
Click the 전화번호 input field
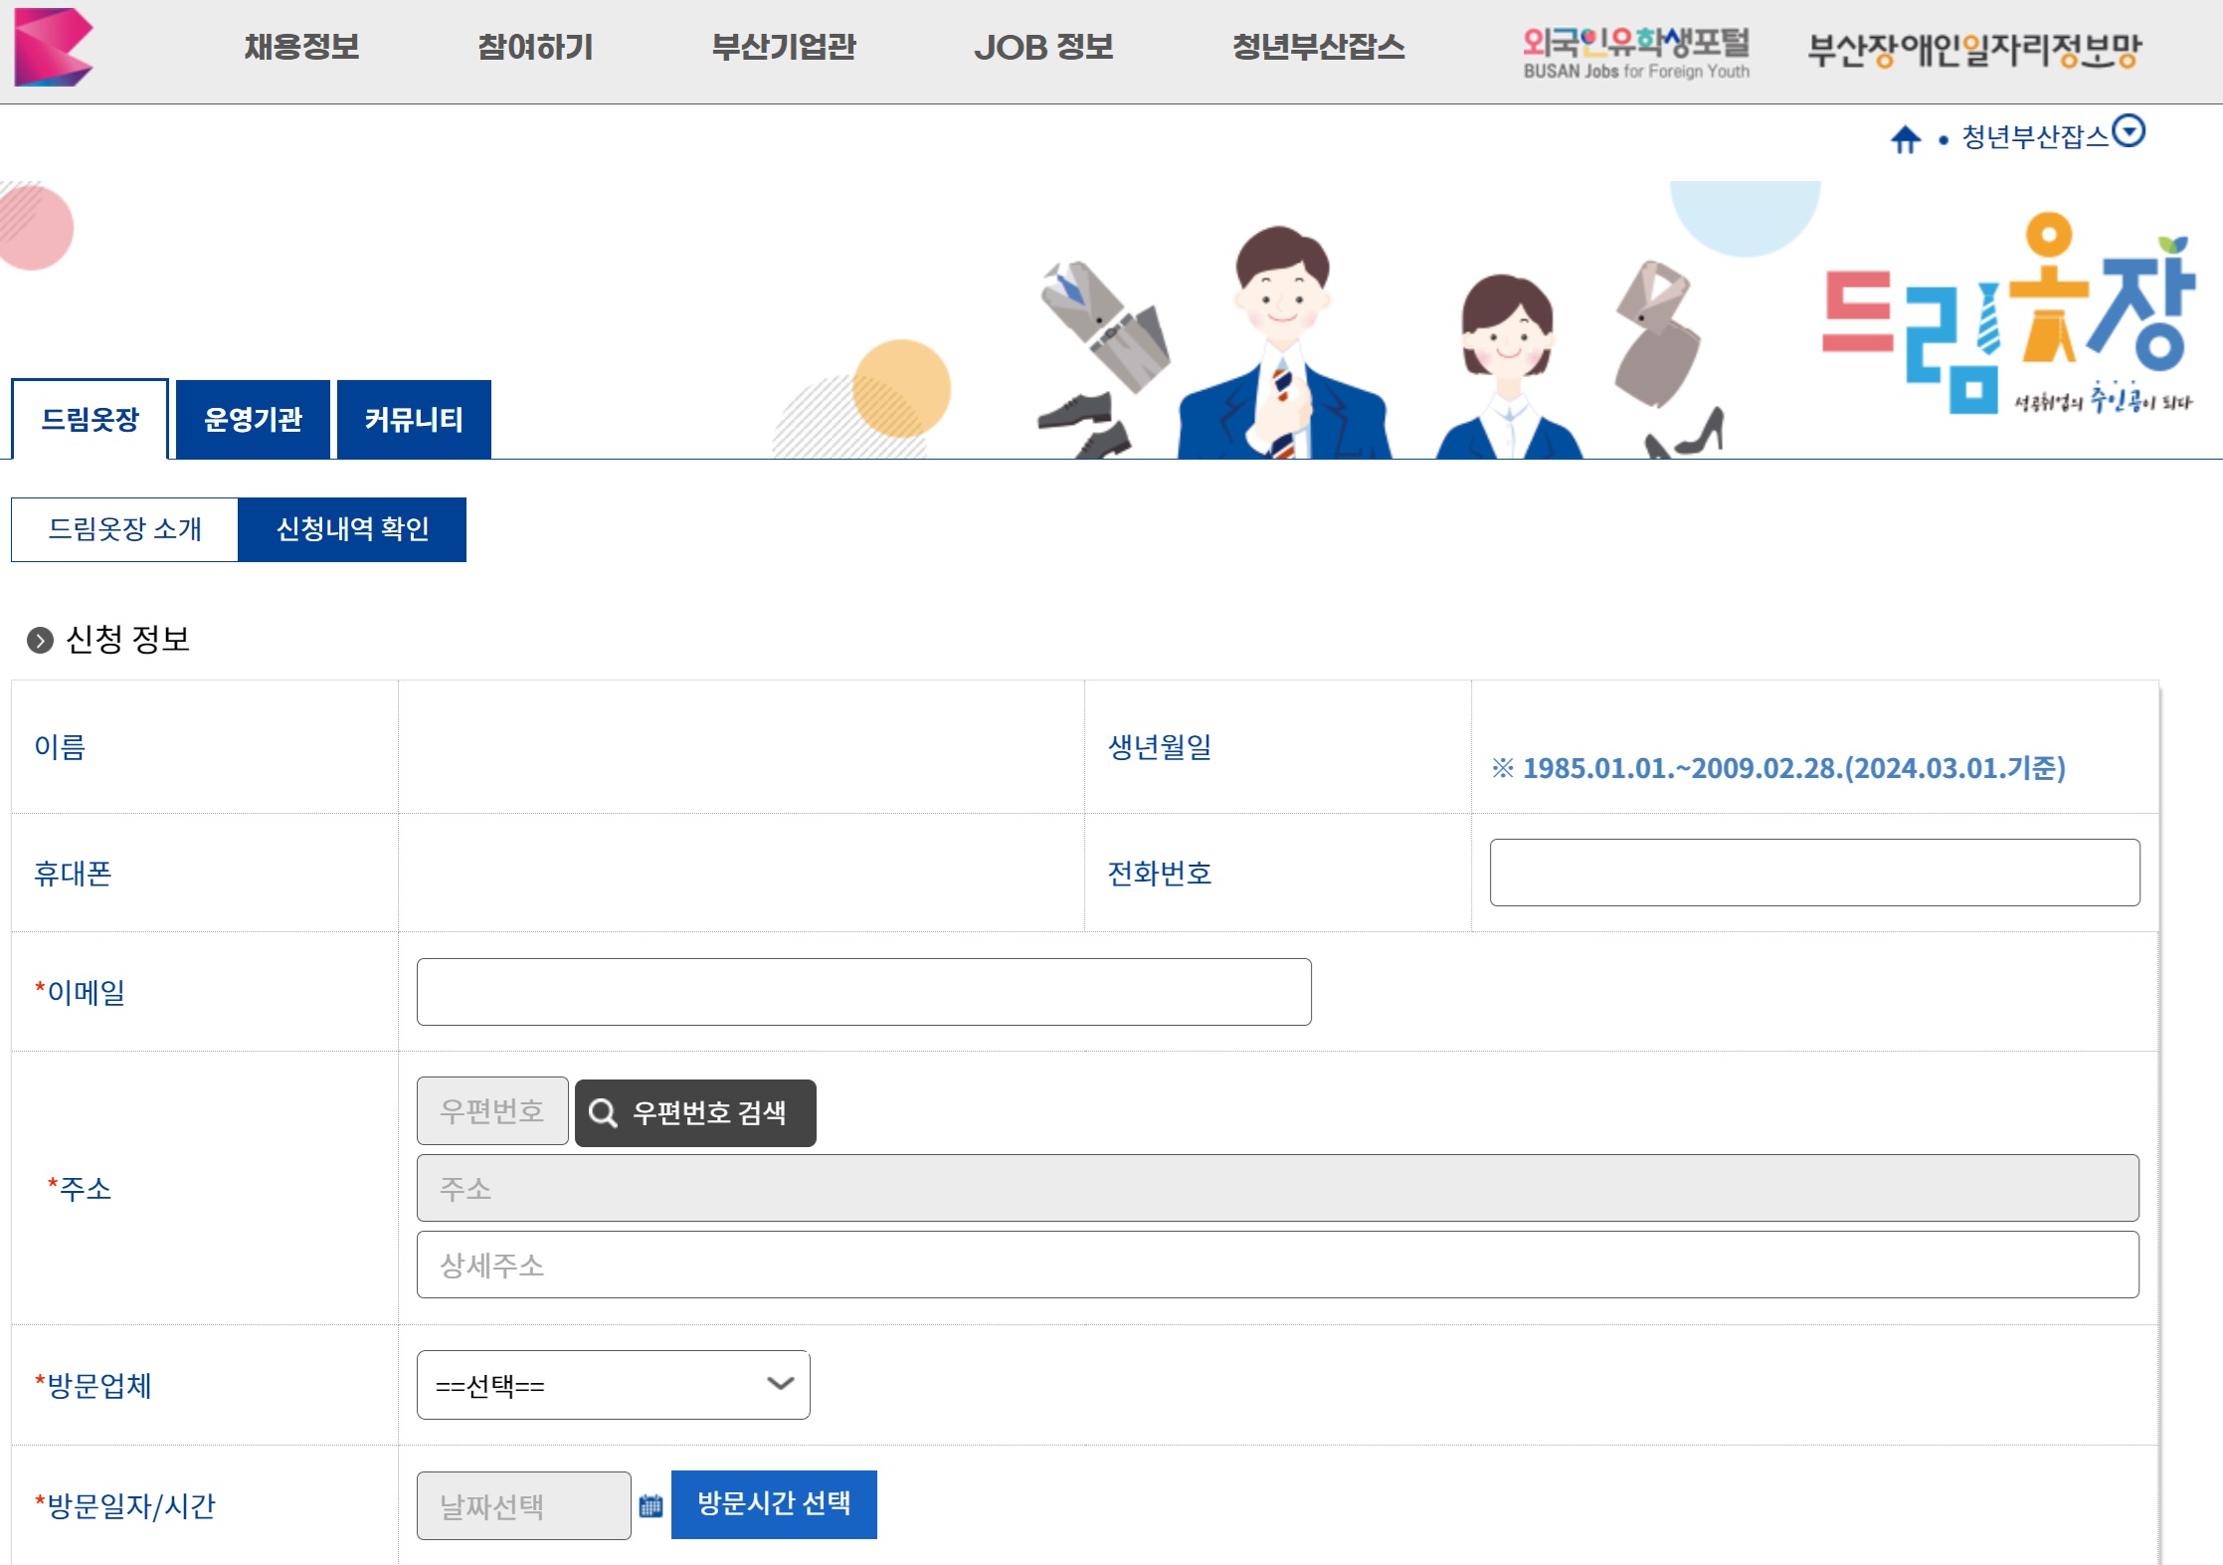click(x=1813, y=873)
